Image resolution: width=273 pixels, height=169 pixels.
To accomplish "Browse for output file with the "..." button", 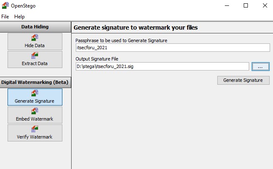I will [260, 66].
